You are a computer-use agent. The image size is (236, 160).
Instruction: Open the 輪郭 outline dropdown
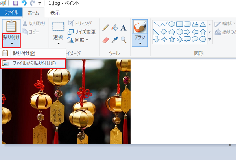coord(225,24)
